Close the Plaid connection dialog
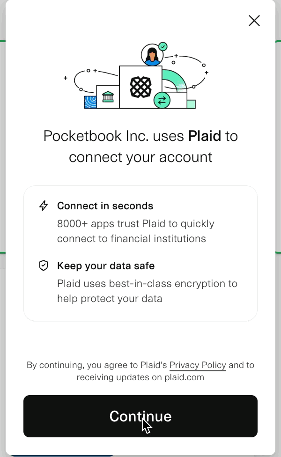The image size is (281, 457). pos(254,21)
